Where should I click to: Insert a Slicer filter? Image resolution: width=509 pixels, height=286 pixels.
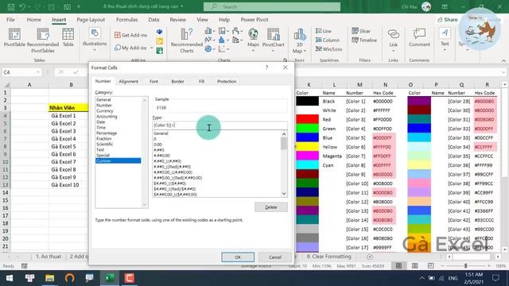point(361,31)
